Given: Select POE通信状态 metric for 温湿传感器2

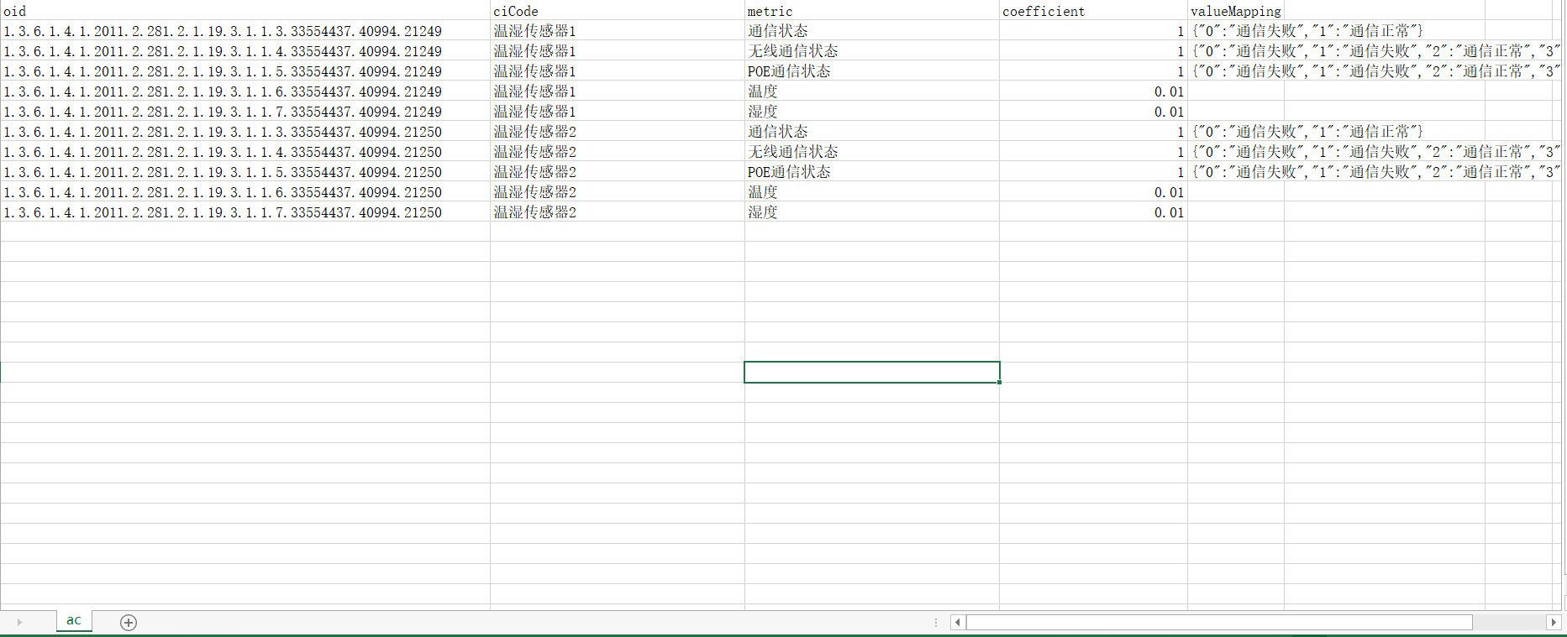Looking at the screenshot, I should coord(872,172).
